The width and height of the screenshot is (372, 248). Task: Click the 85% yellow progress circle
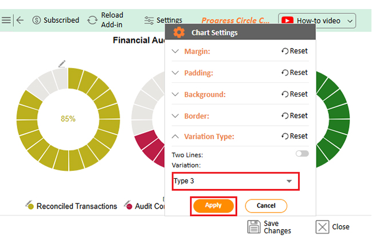pos(68,119)
